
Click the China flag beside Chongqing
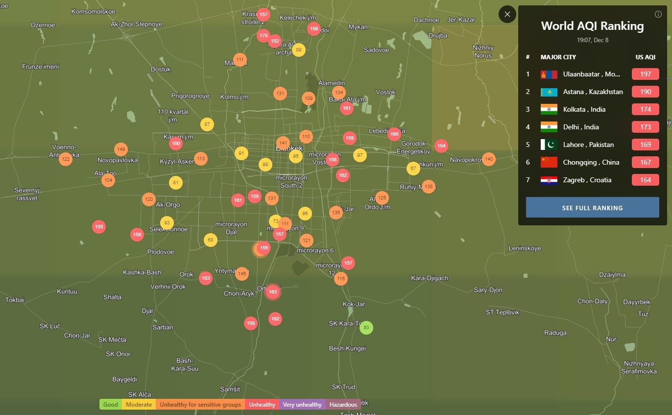[x=549, y=162]
